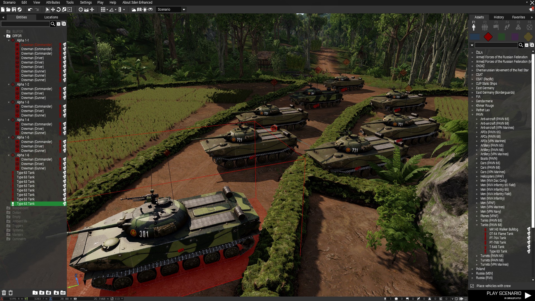Screen dimensions: 535x301
Task: Collapse the Alpha 1-4 group
Action: click(9, 120)
